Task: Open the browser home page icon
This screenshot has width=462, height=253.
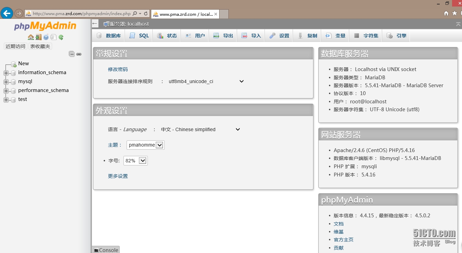Action: point(446,13)
